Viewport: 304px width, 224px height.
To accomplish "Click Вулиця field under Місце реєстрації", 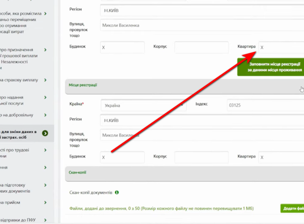I will [x=202, y=135].
